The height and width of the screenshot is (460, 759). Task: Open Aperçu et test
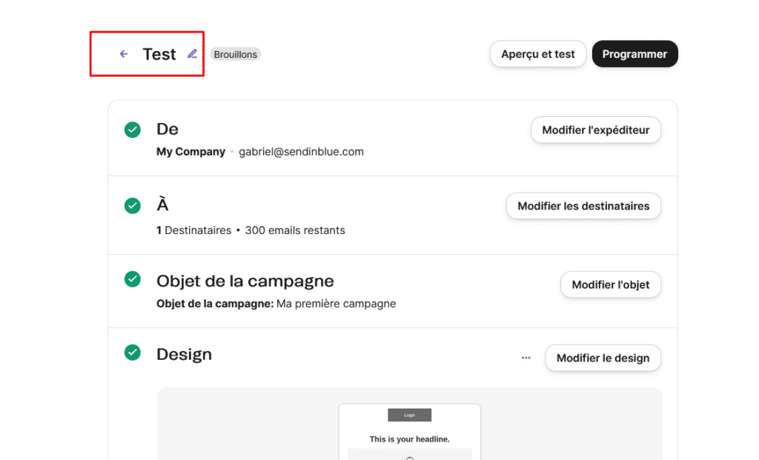pyautogui.click(x=538, y=53)
